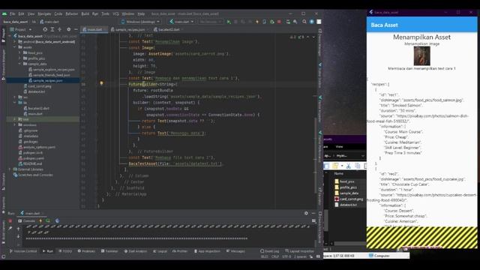Click the Computer item in the taskbar
This screenshot has width=480, height=270.
click(x=379, y=256)
